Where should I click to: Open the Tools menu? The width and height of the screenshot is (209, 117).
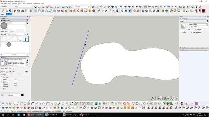pyautogui.click(x=24, y=4)
